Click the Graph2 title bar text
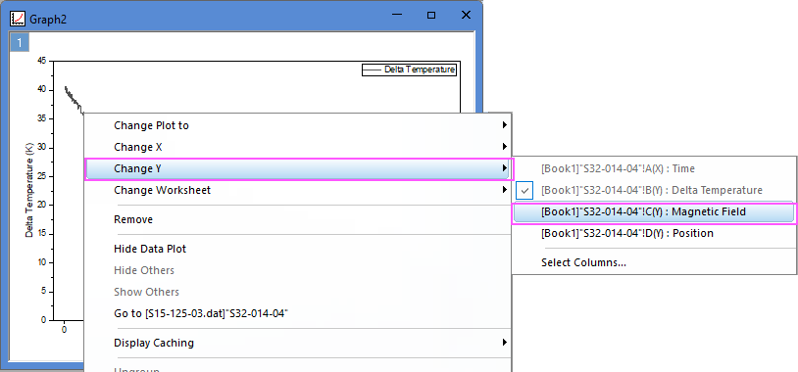This screenshot has height=372, width=798. pos(48,20)
